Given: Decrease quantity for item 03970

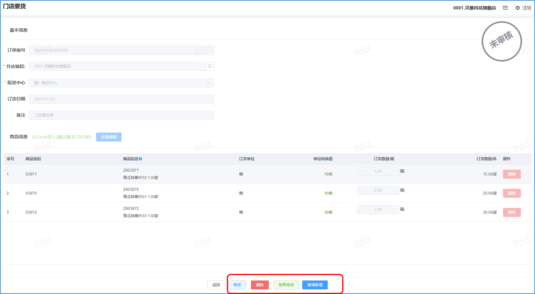Looking at the screenshot, I should pos(362,190).
